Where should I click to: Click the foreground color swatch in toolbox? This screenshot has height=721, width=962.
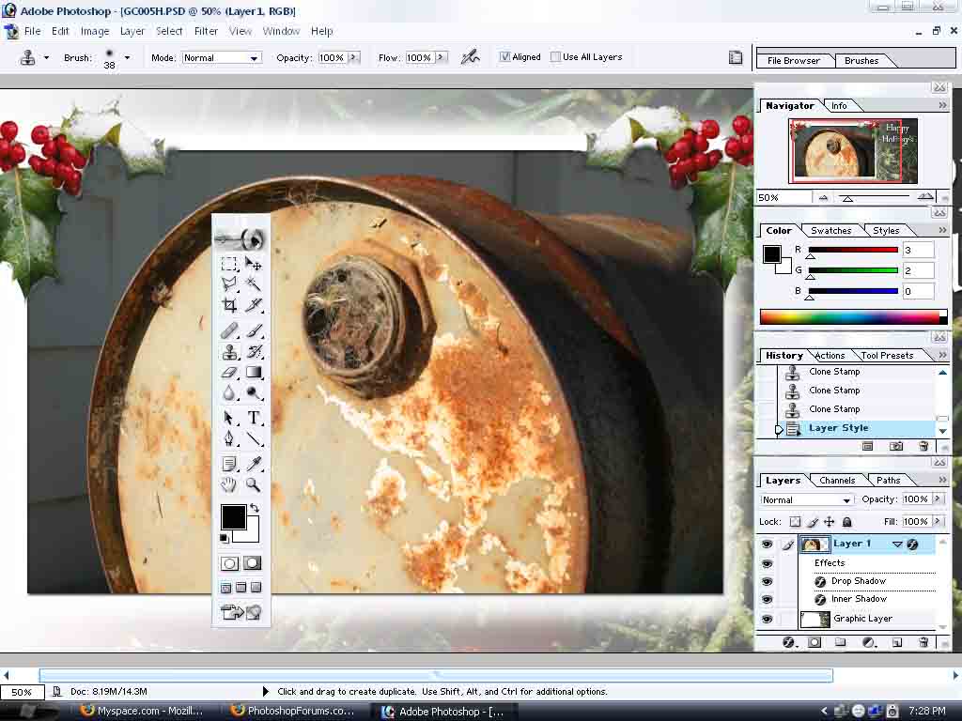[232, 516]
